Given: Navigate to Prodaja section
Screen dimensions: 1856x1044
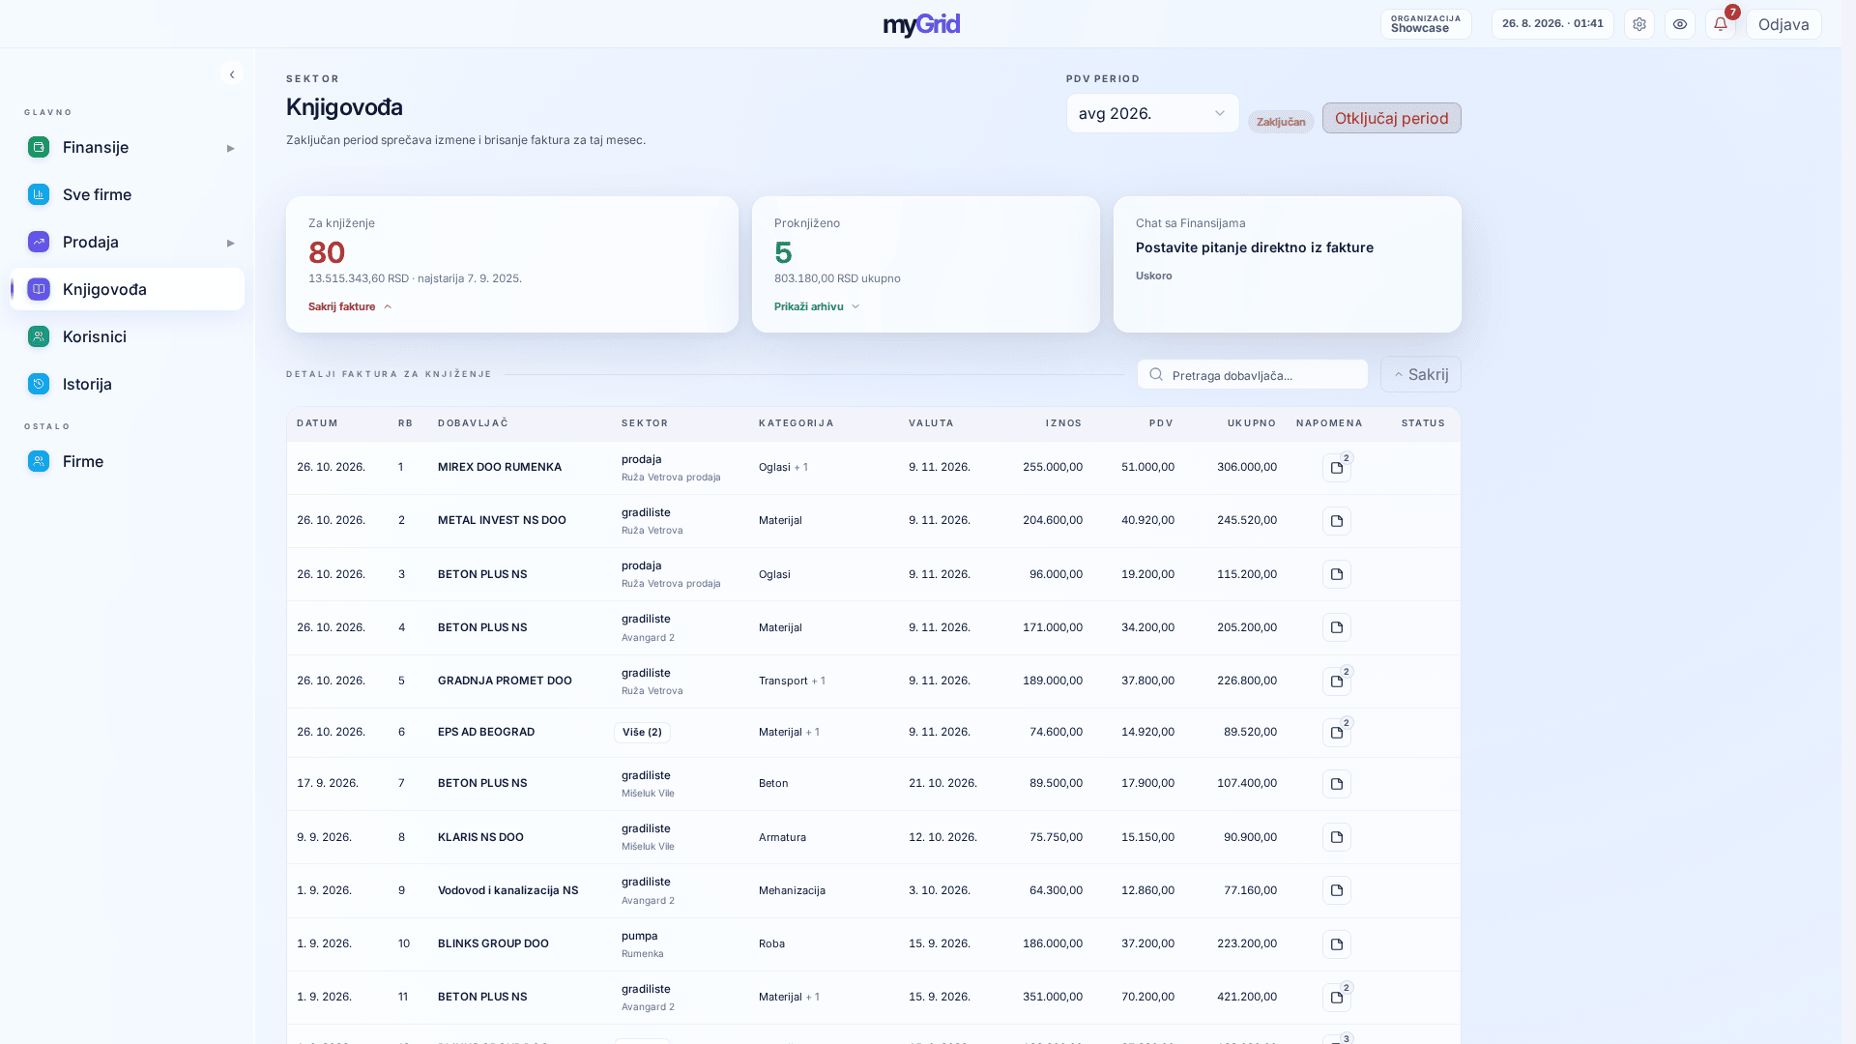Looking at the screenshot, I should coord(128,242).
